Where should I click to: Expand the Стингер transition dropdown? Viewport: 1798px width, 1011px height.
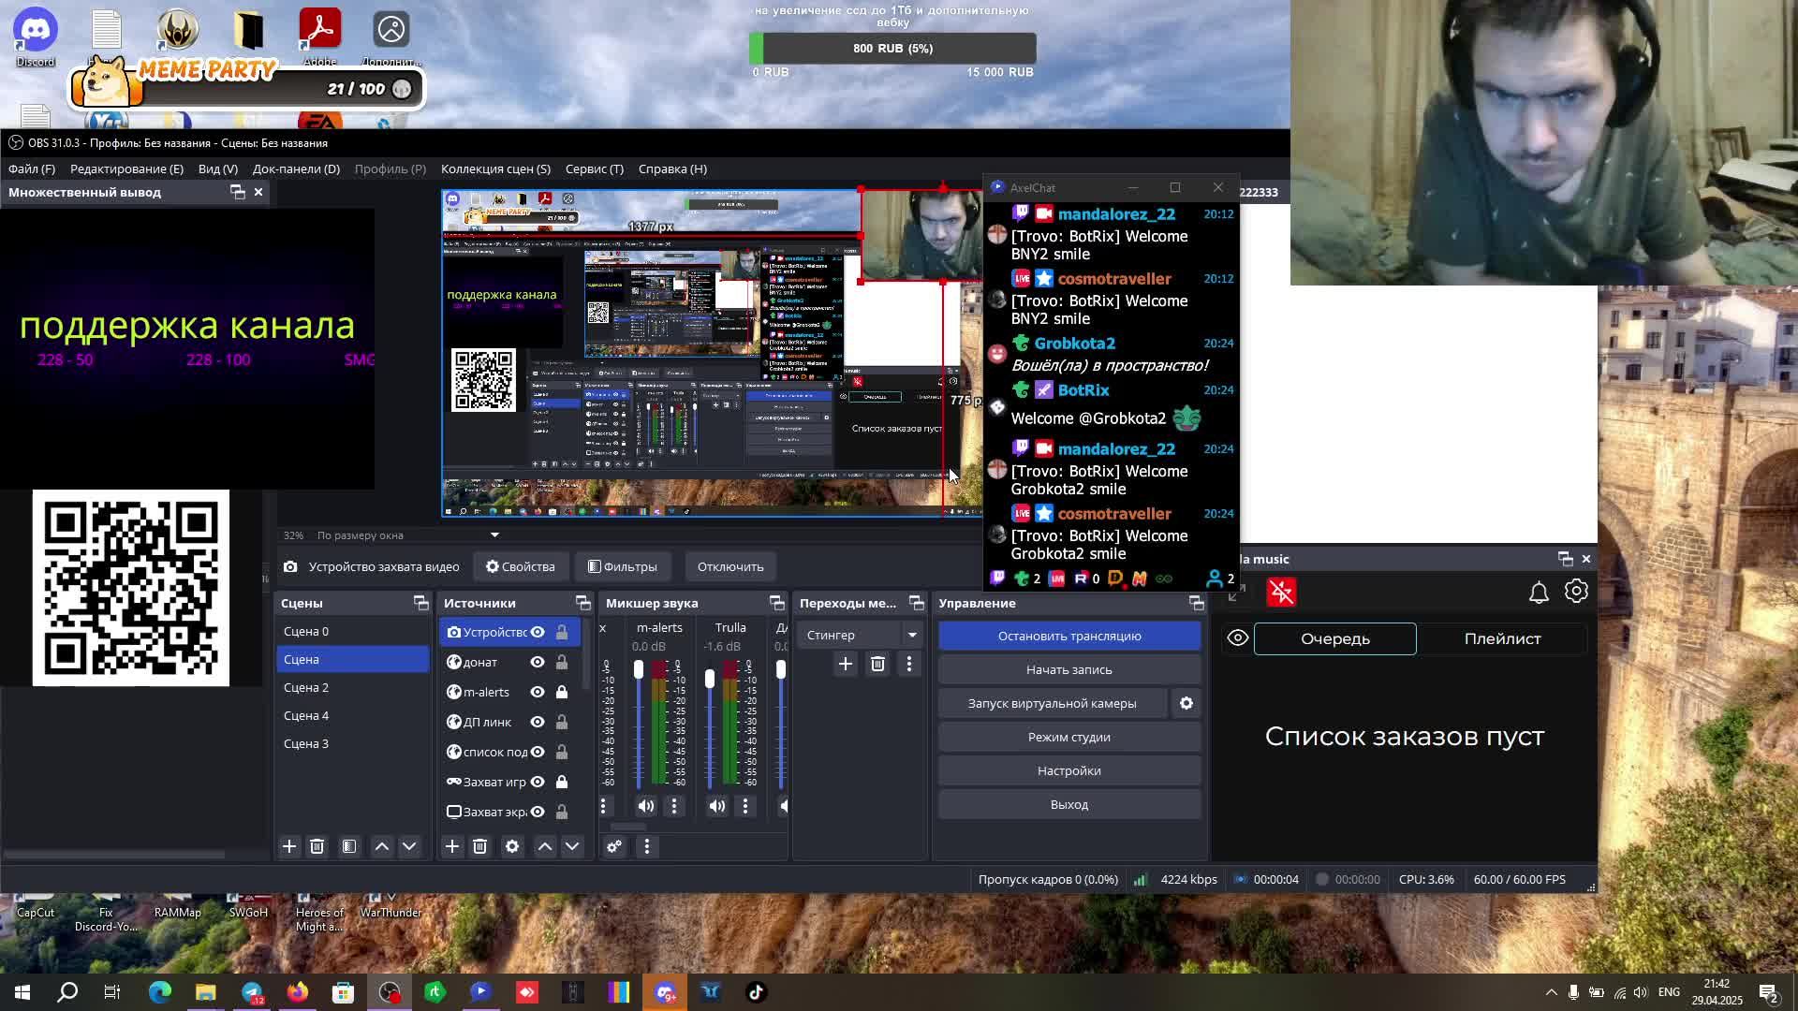pos(911,635)
